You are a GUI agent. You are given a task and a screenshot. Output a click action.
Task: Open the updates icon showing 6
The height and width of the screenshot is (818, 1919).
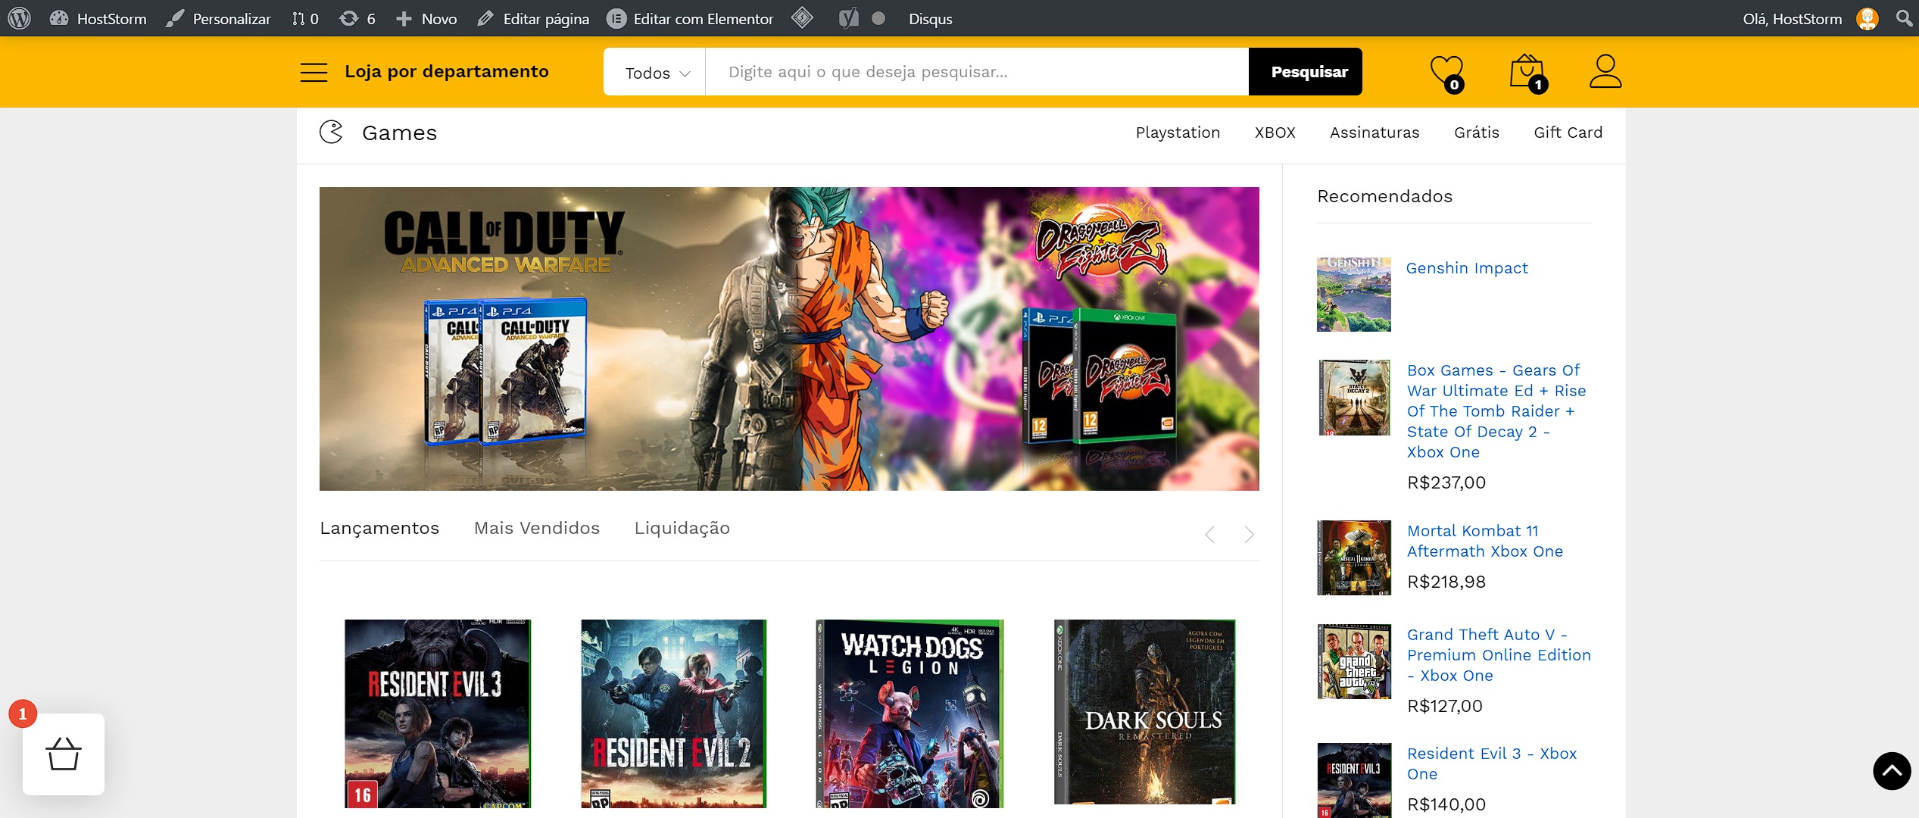357,18
